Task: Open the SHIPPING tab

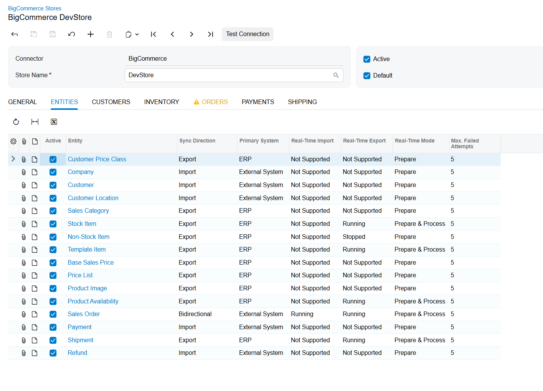Action: point(302,102)
